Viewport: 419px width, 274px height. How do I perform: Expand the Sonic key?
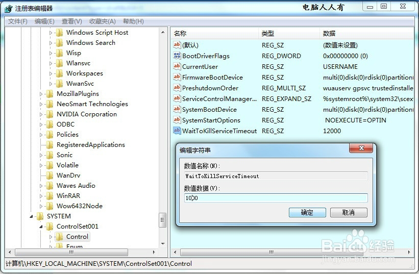[41, 155]
